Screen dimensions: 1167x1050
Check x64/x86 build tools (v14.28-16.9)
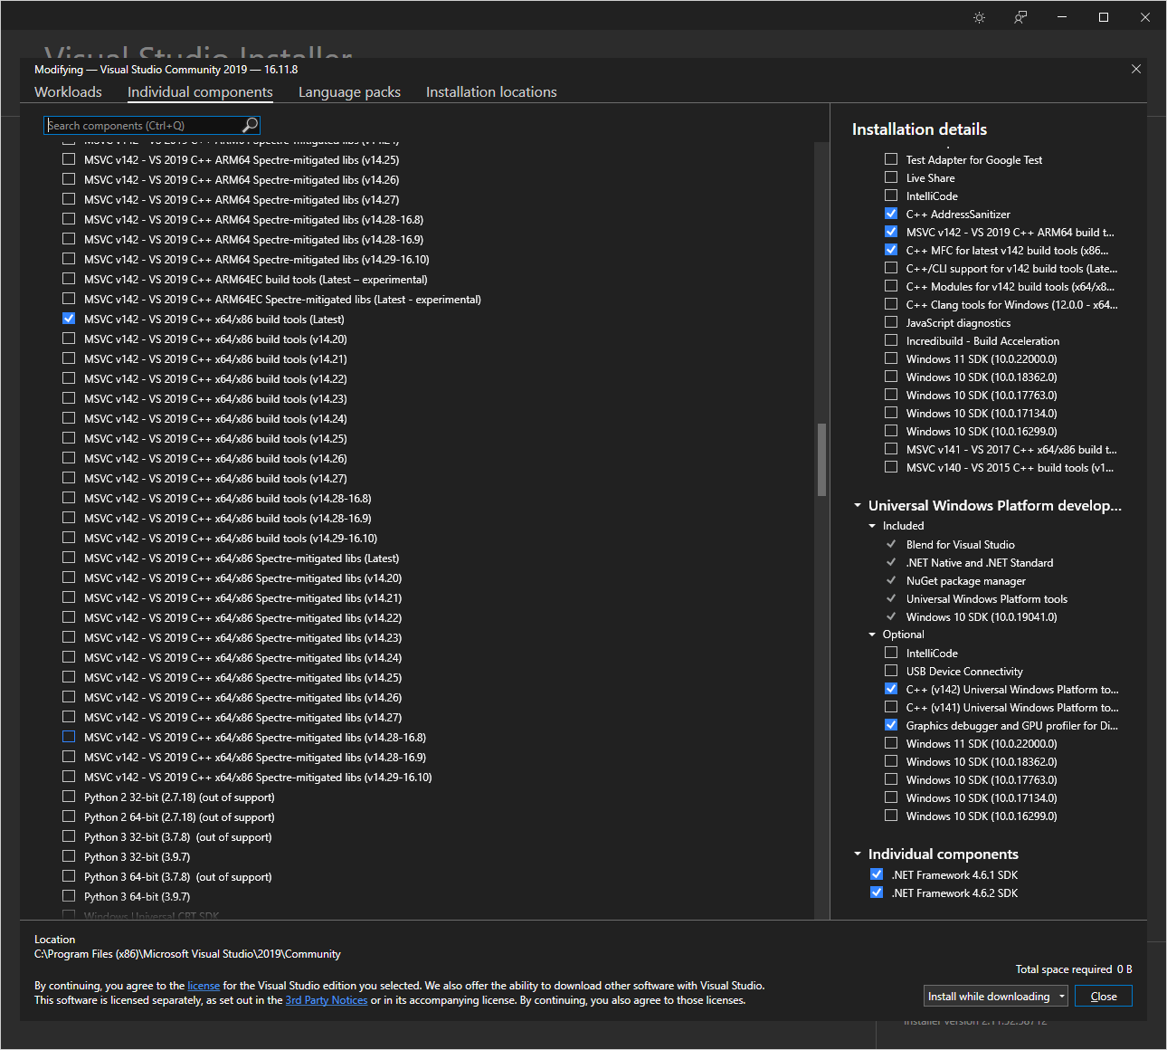pos(69,518)
